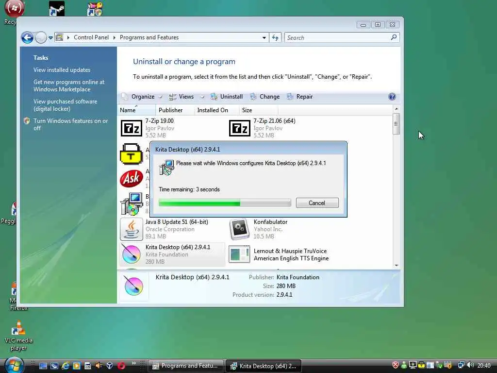Open the Organize menu
Image resolution: width=497 pixels, height=373 pixels.
pos(142,97)
